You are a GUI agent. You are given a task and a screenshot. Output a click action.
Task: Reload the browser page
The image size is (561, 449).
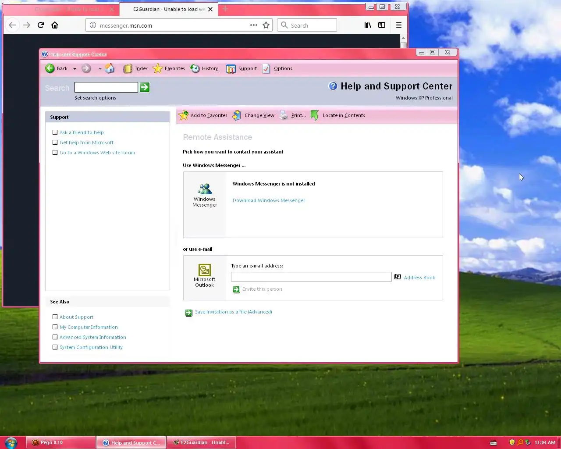tap(41, 25)
